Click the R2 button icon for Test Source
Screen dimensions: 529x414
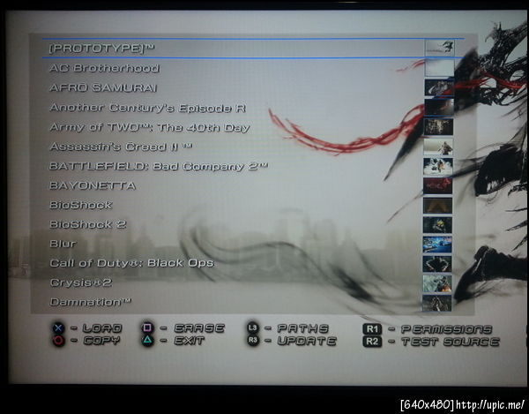372,342
